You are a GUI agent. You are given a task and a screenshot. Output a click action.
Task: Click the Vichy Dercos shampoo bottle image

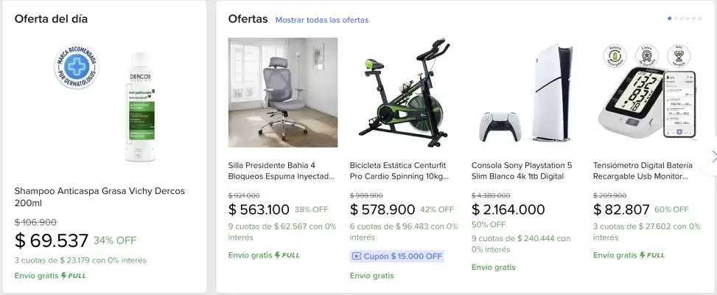pyautogui.click(x=141, y=107)
